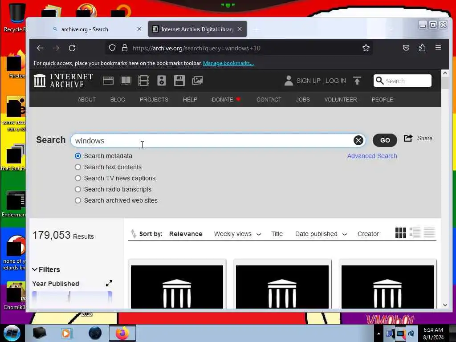Viewport: 456px width, 342px height.
Task: Open the Firefox extensions puzzle icon
Action: click(422, 48)
